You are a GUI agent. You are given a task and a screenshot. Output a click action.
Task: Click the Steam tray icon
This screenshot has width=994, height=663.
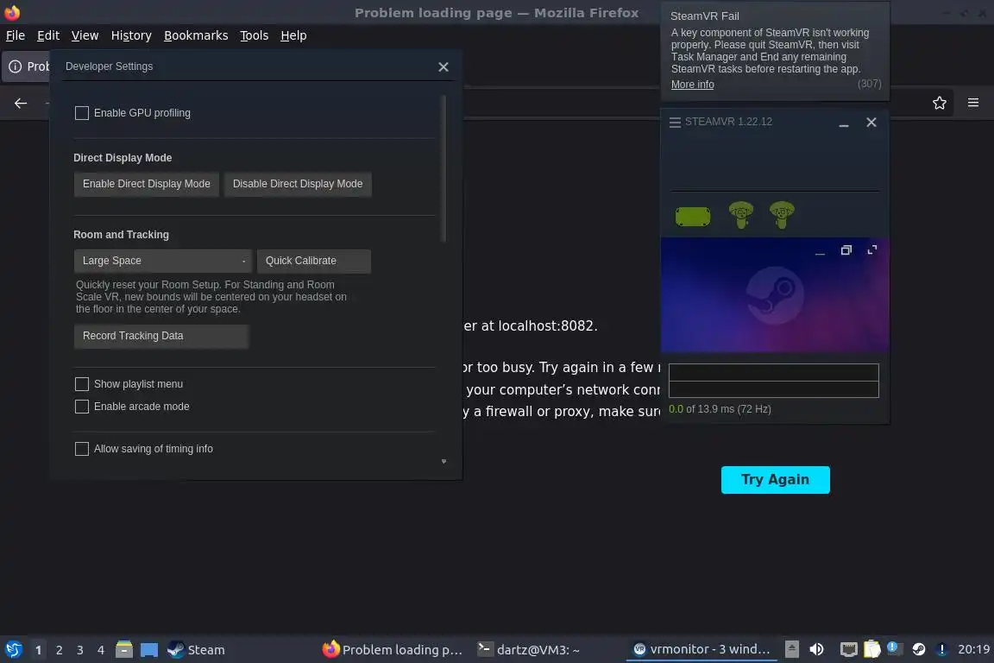tap(919, 649)
